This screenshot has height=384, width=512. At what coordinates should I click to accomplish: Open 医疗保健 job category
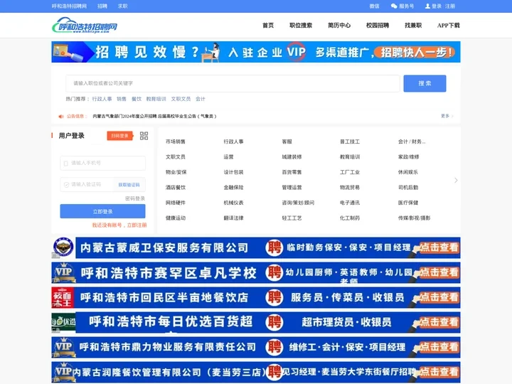(408, 203)
